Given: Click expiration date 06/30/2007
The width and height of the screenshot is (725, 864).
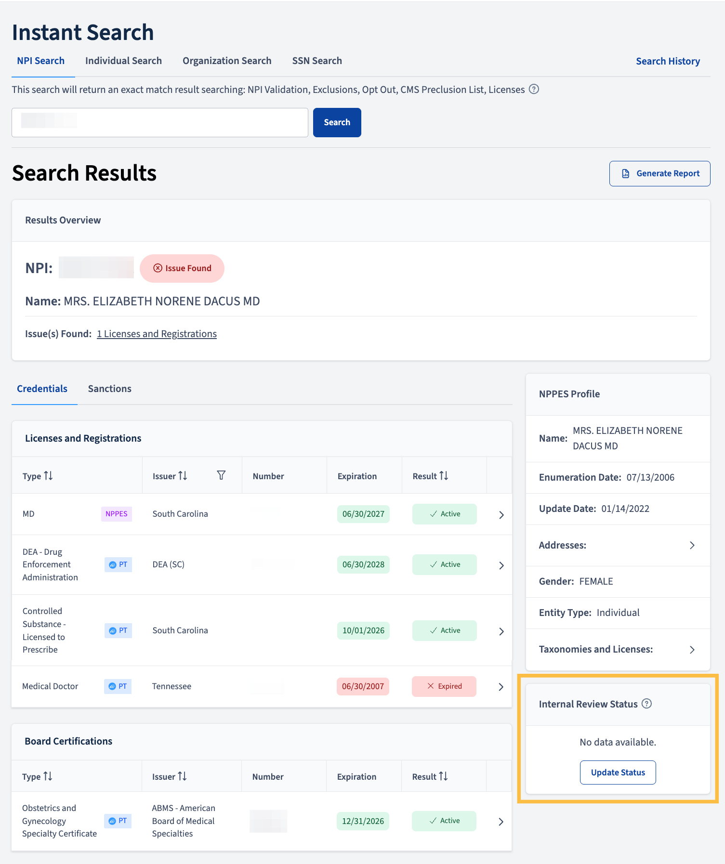Looking at the screenshot, I should coord(363,686).
